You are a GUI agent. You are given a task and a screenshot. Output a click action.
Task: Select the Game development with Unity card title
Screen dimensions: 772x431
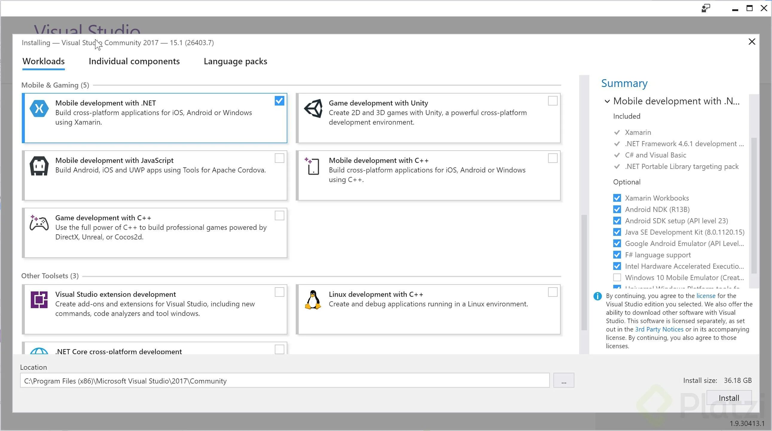(x=378, y=103)
